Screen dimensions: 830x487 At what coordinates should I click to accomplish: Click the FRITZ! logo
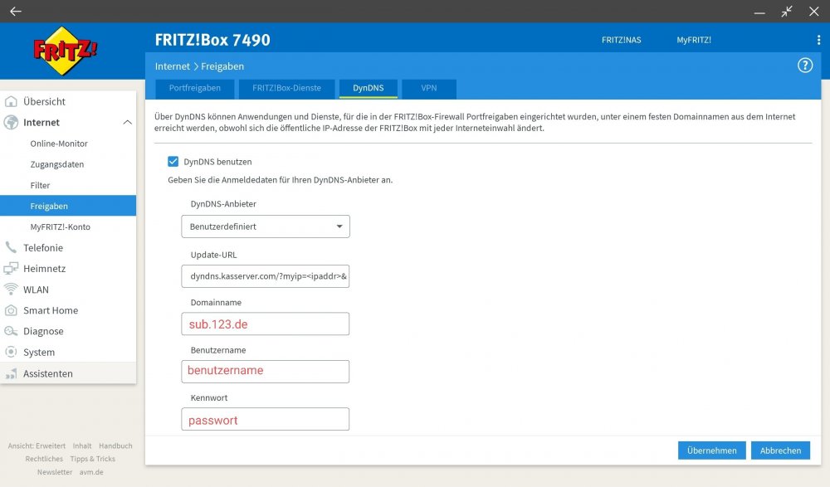tap(65, 51)
